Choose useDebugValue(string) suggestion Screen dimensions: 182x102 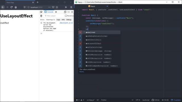pyautogui.click(x=100, y=36)
